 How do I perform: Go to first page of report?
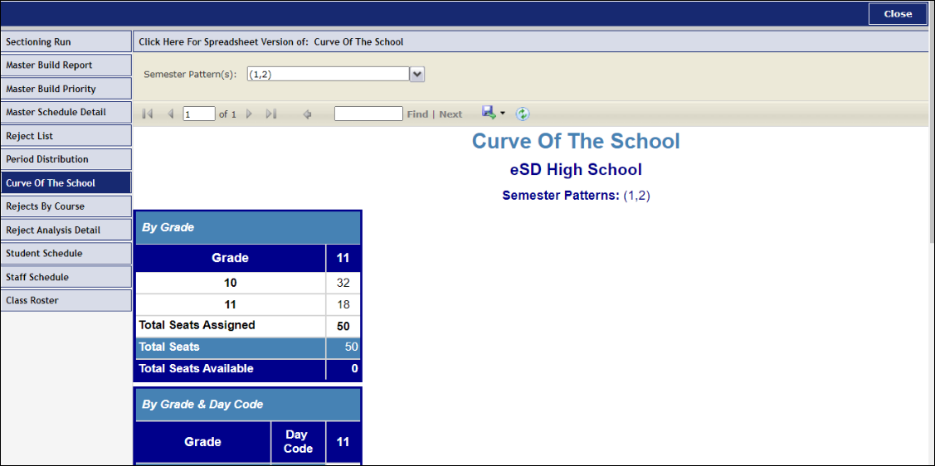click(148, 114)
